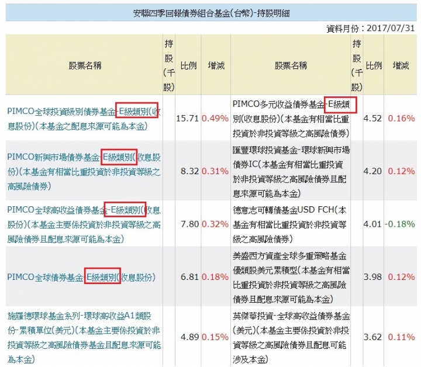421x367 pixels.
Task: Select the 0.32% change value
Action: coord(215,224)
